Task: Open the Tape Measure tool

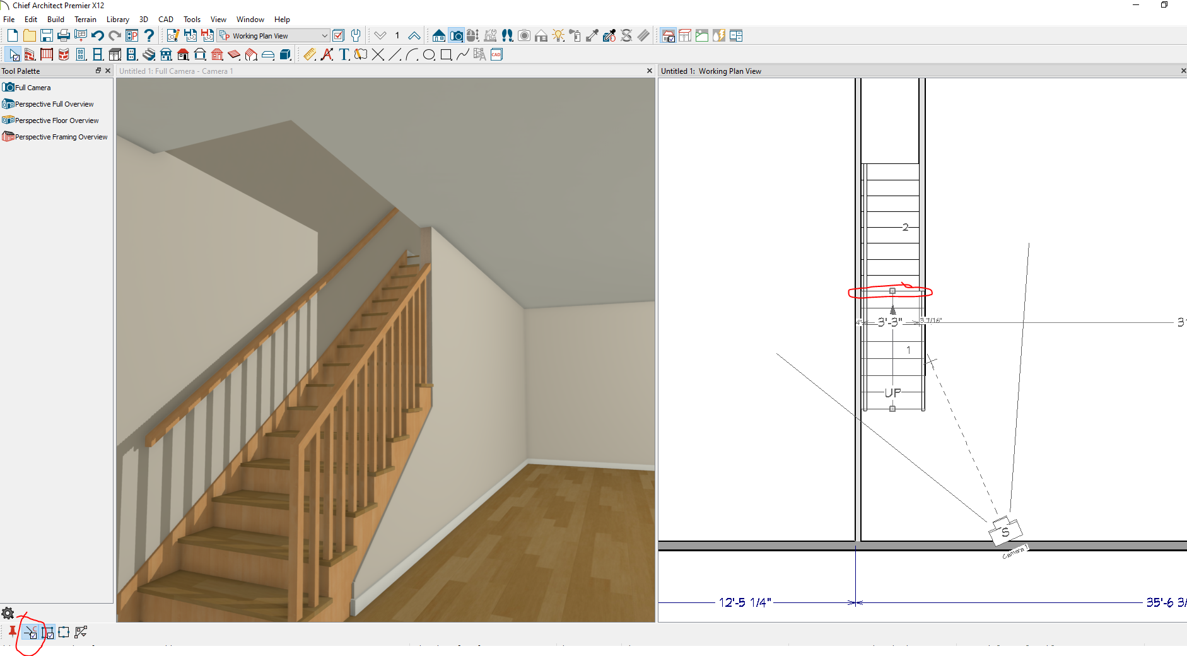Action: [310, 55]
